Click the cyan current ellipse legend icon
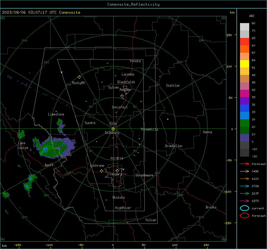This screenshot has height=249, width=267. 244,208
